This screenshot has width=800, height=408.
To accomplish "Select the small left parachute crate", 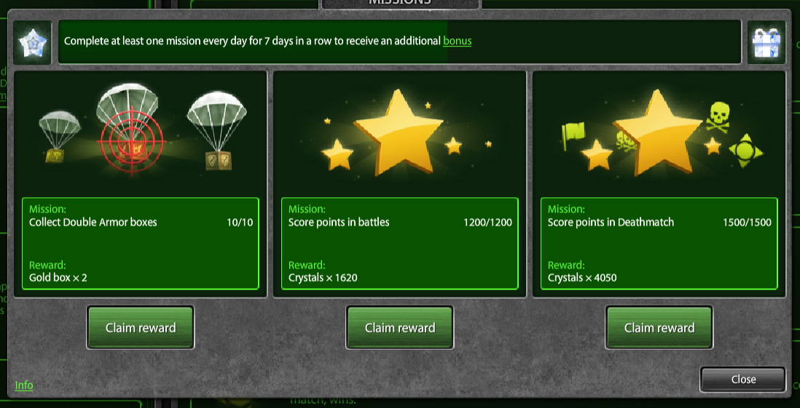I will pos(60,137).
